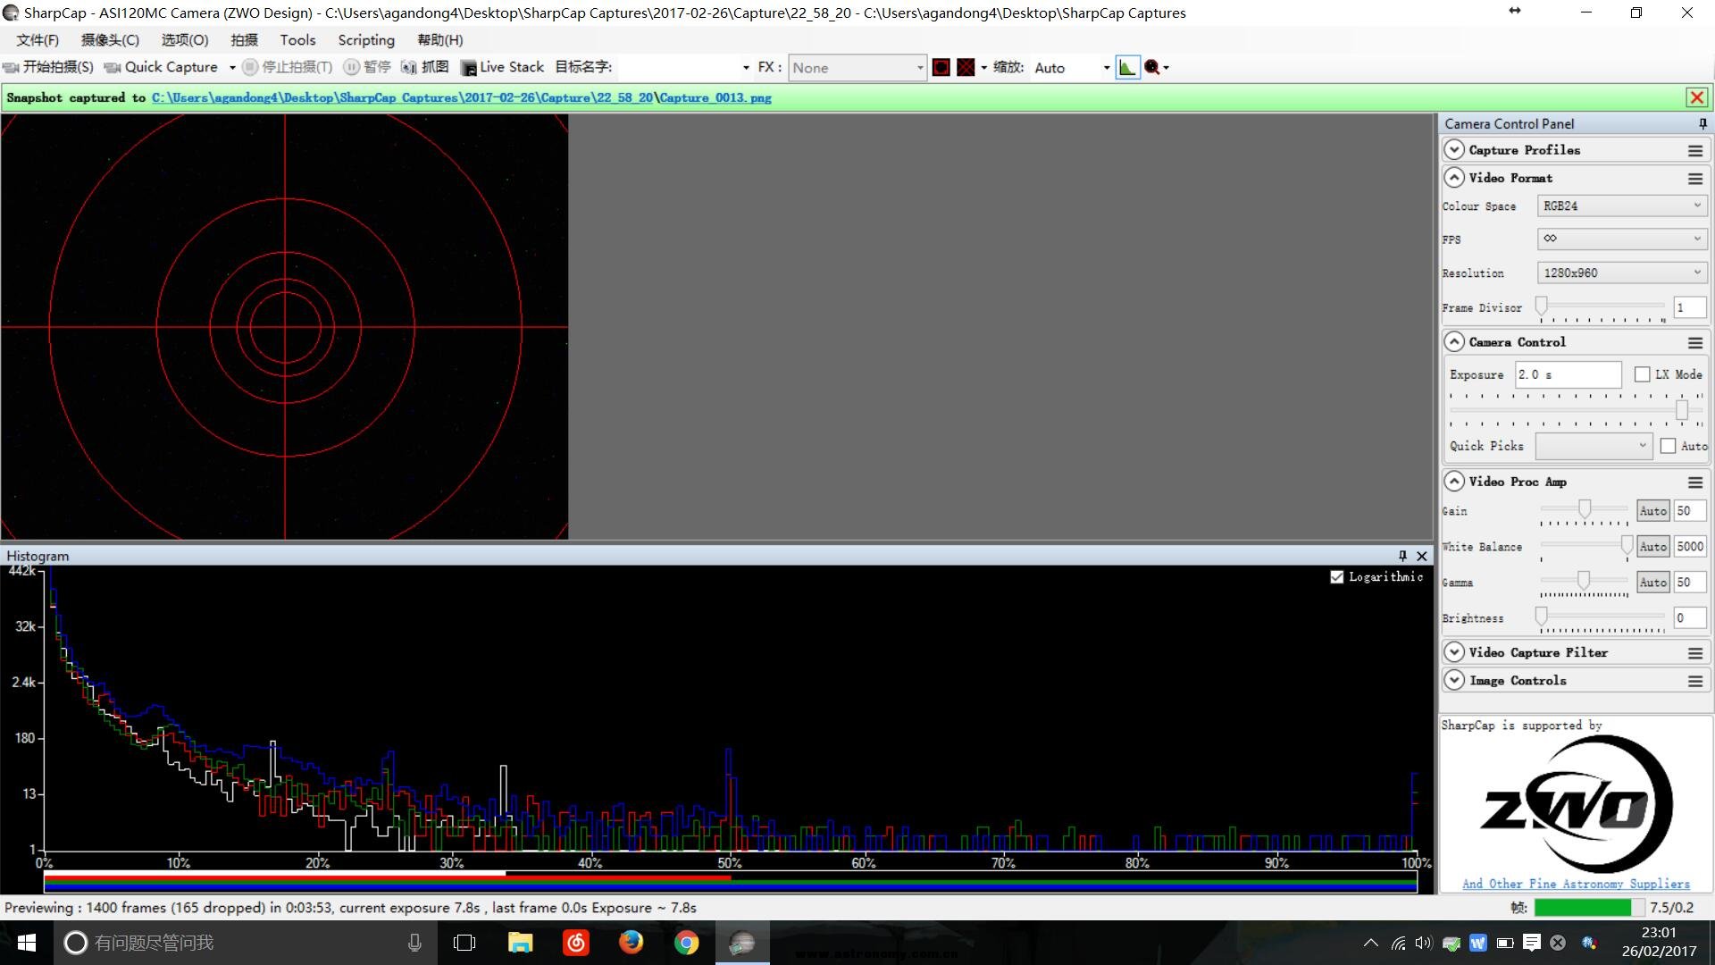
Task: Enable Auto exposure checkbox
Action: point(1668,446)
